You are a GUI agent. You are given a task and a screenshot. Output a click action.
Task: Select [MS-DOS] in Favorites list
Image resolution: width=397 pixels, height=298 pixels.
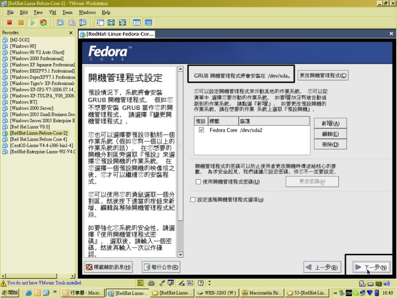pos(20,40)
